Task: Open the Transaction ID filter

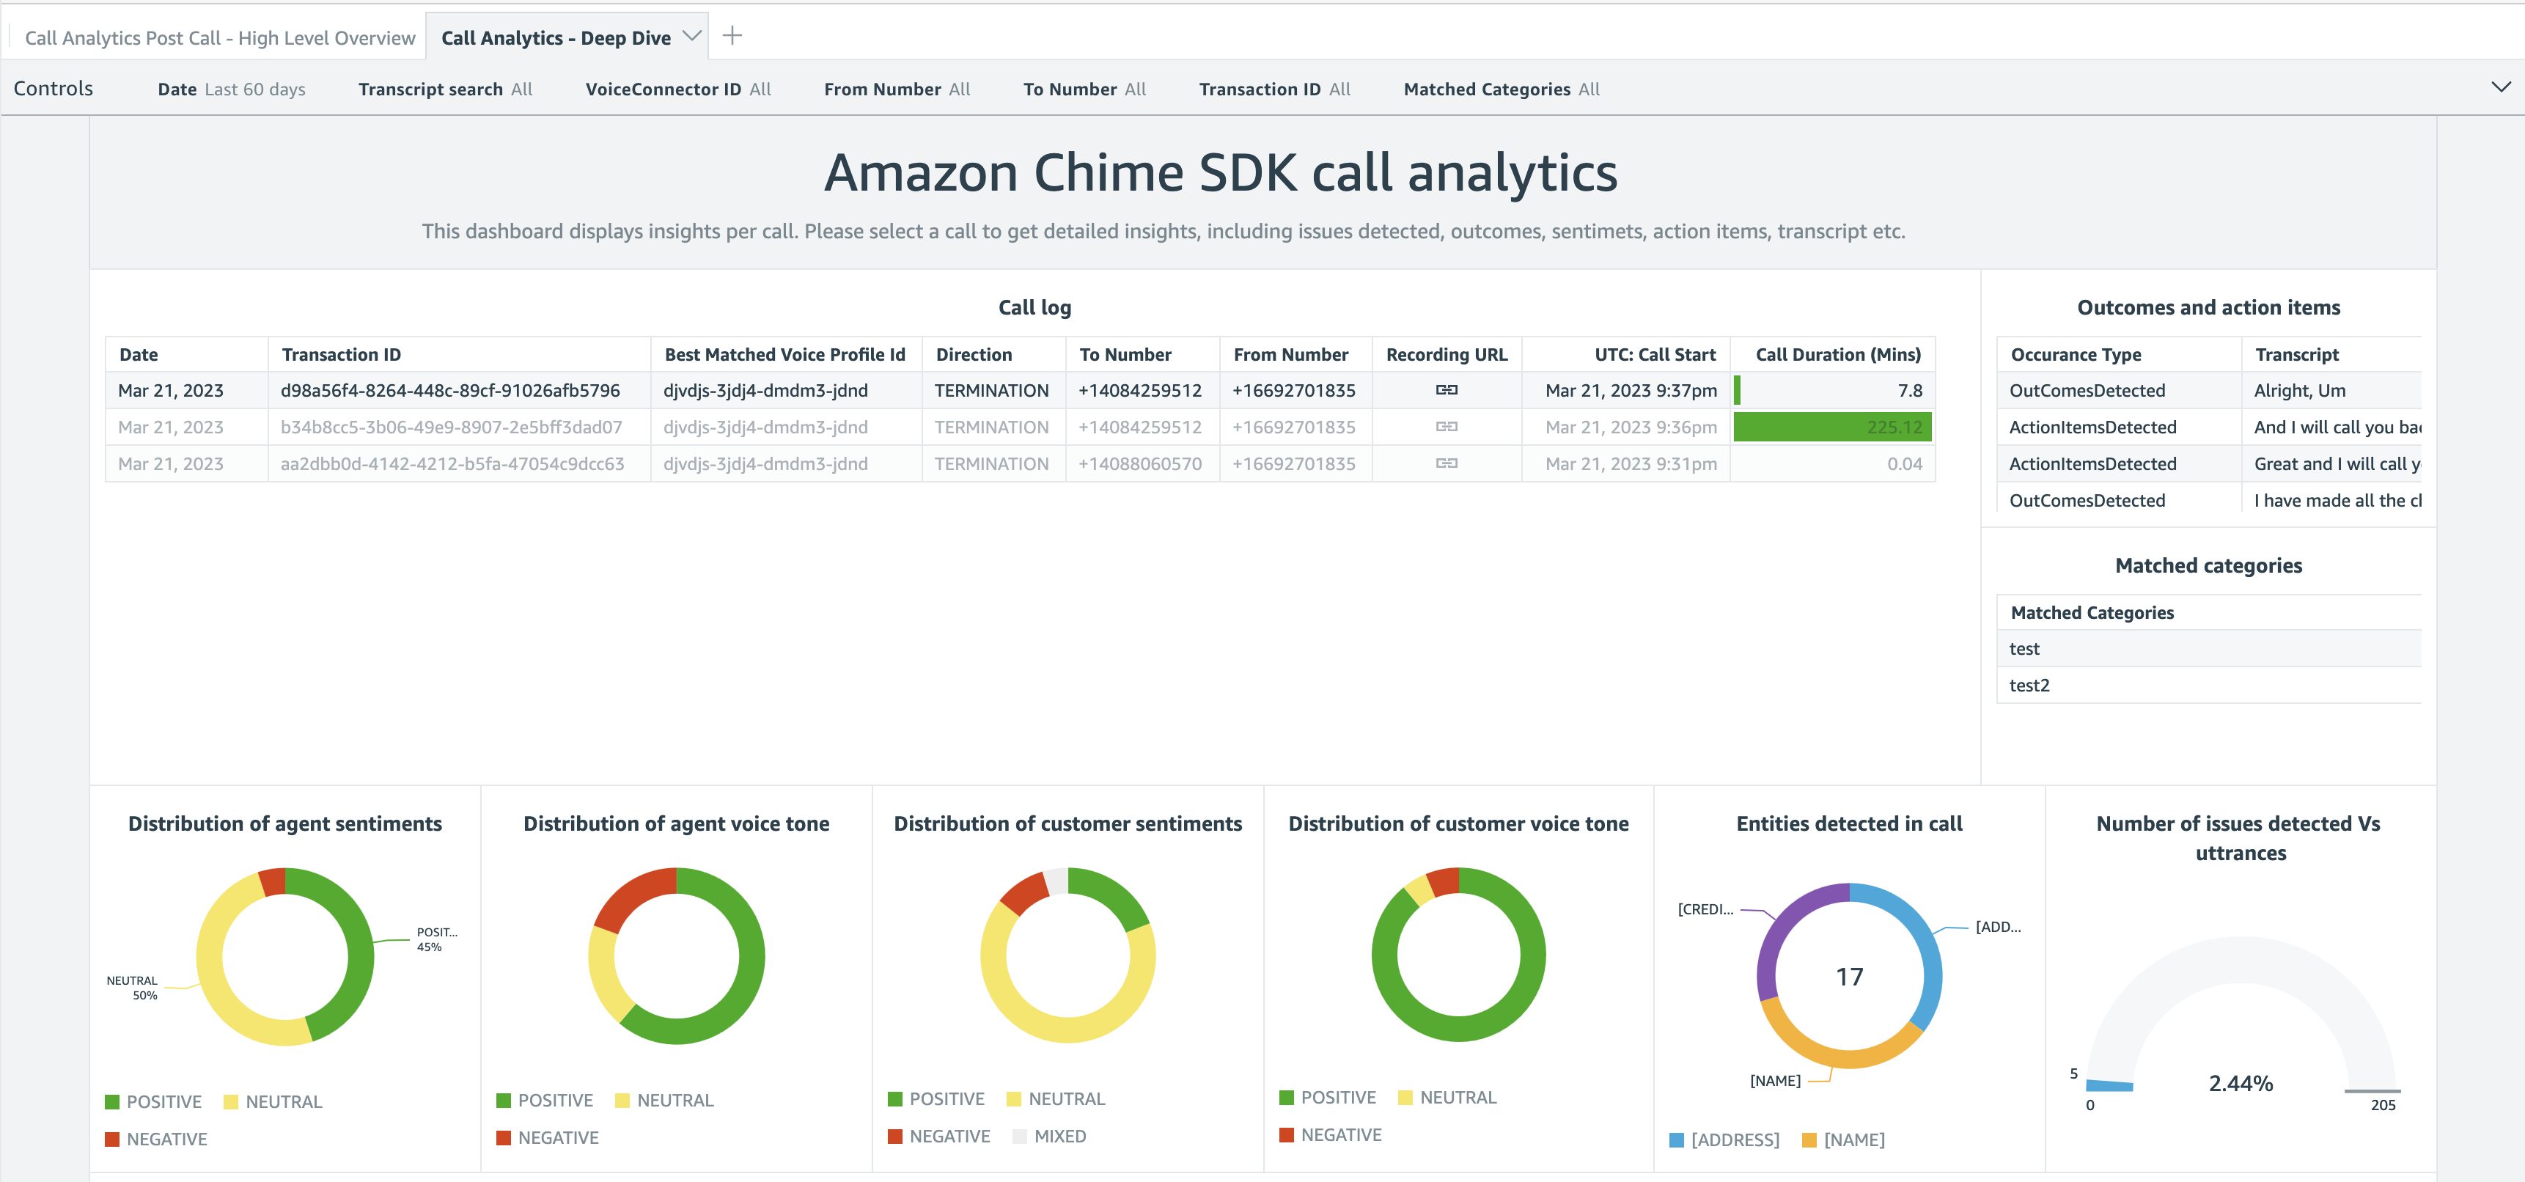Action: [1274, 88]
